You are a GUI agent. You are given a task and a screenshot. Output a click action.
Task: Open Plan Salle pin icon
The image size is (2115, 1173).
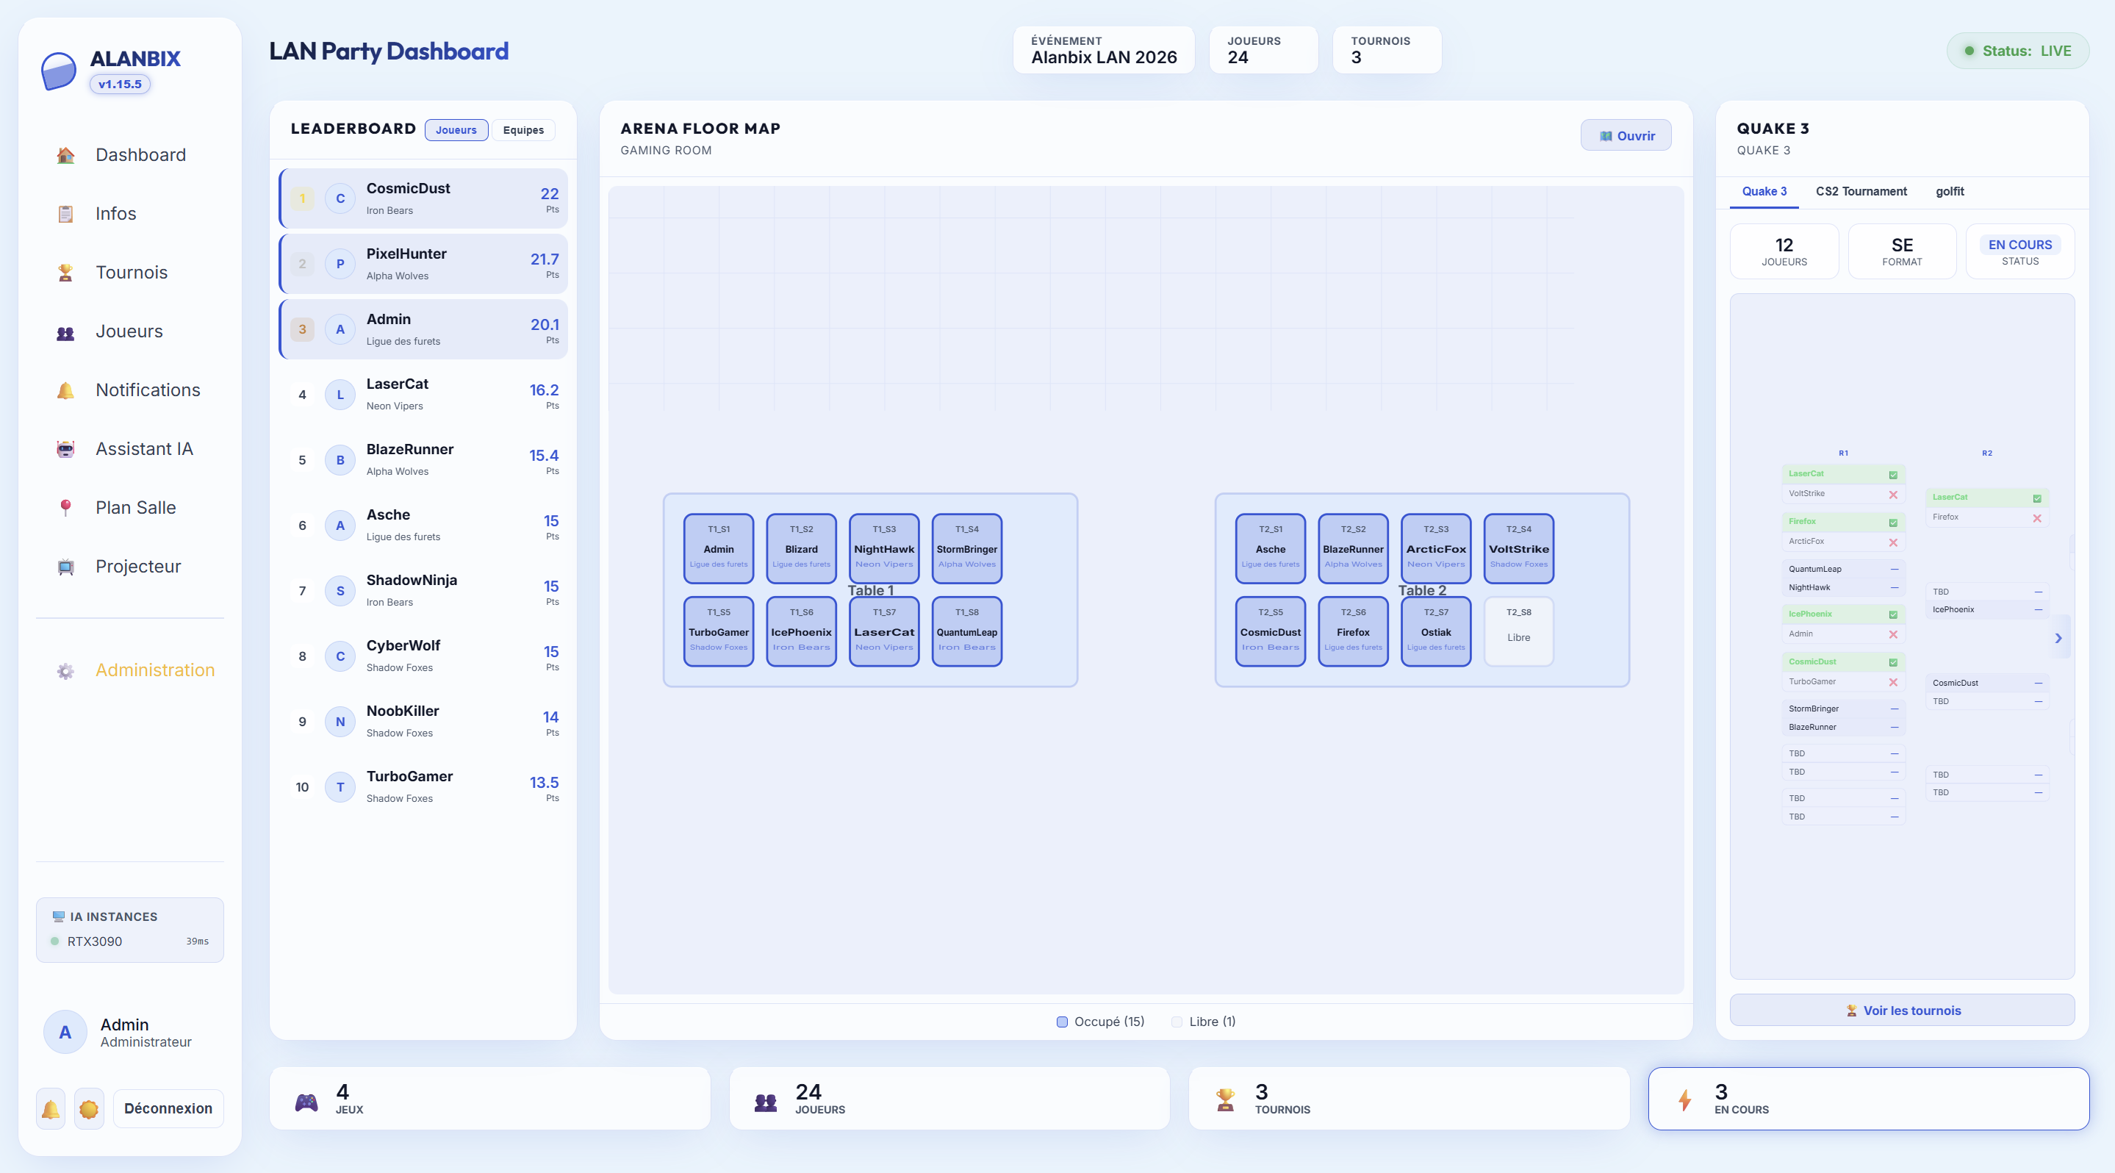click(65, 508)
